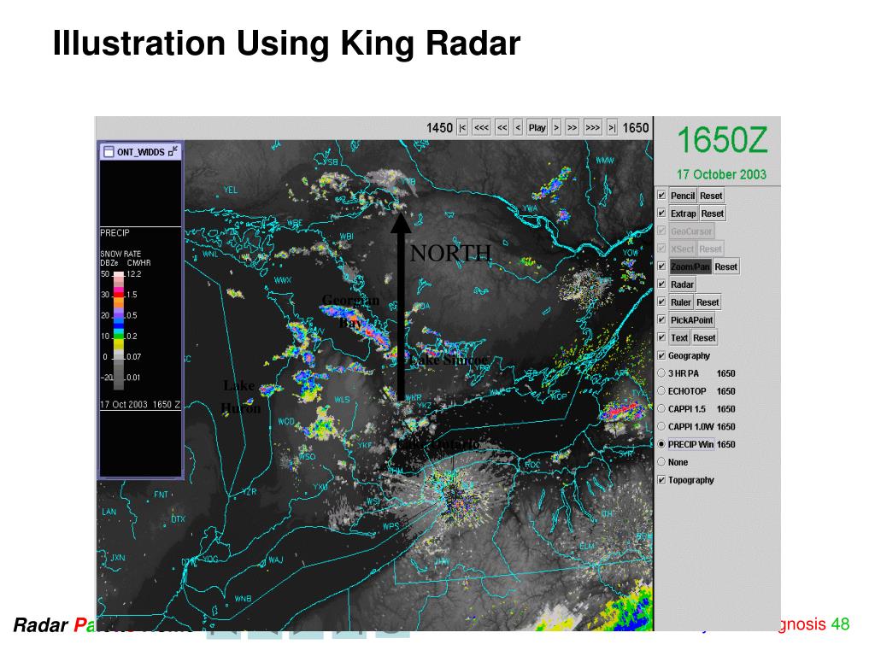Step forward one frame with > button
This screenshot has height=656, width=875.
point(556,127)
